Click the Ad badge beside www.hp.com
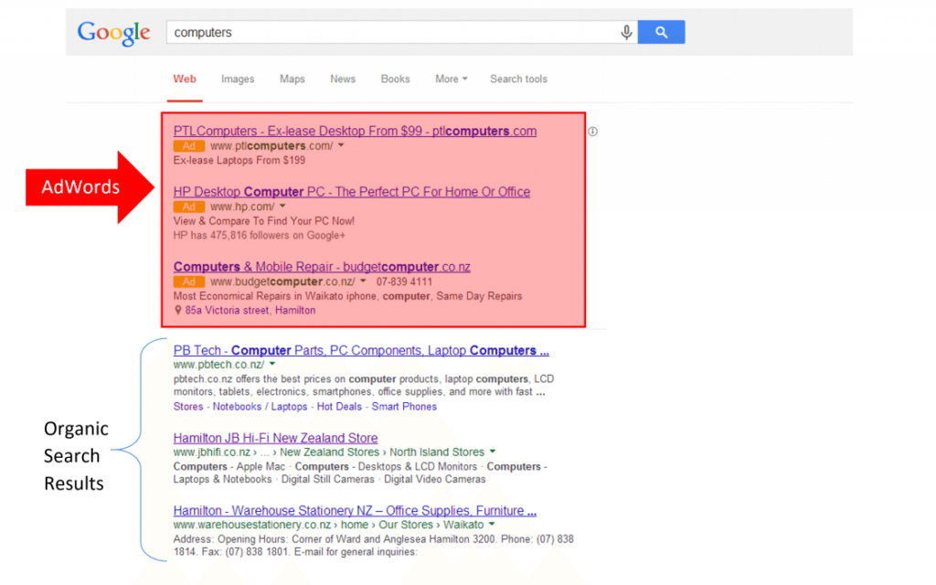Image resolution: width=936 pixels, height=585 pixels. (x=188, y=207)
